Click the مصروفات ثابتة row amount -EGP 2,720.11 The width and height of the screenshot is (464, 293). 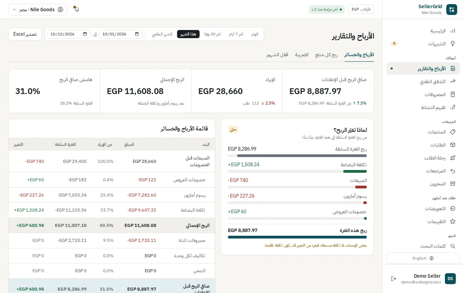pyautogui.click(x=142, y=241)
